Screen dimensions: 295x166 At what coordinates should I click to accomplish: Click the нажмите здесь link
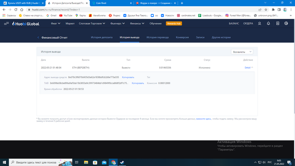(x=204, y=119)
